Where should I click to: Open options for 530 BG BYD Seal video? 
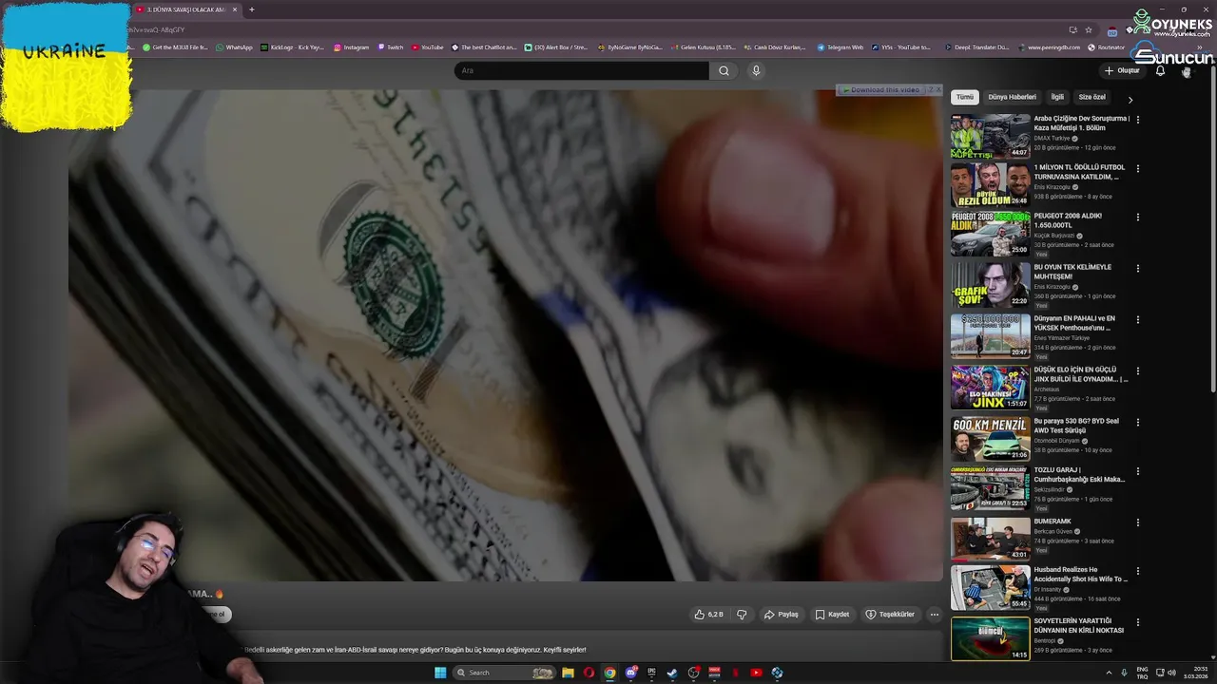[x=1137, y=422]
